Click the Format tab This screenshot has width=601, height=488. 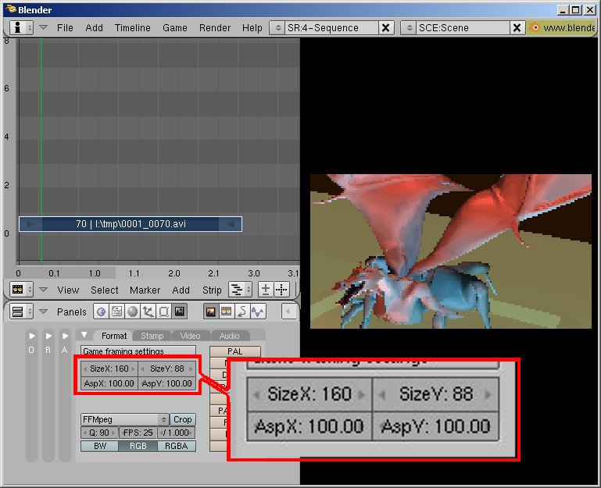(x=114, y=336)
